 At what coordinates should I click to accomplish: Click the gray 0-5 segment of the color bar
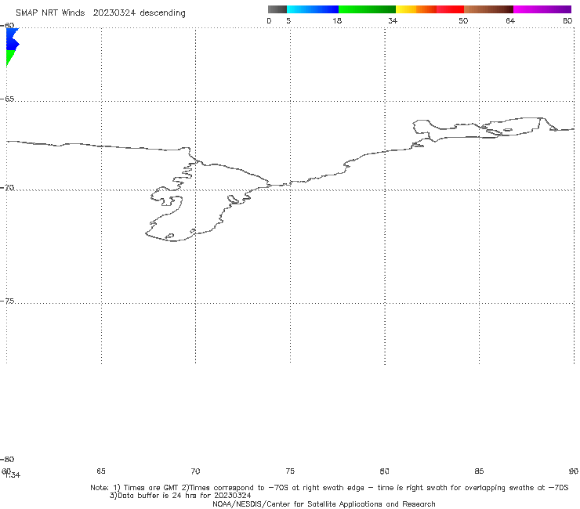[x=277, y=9]
